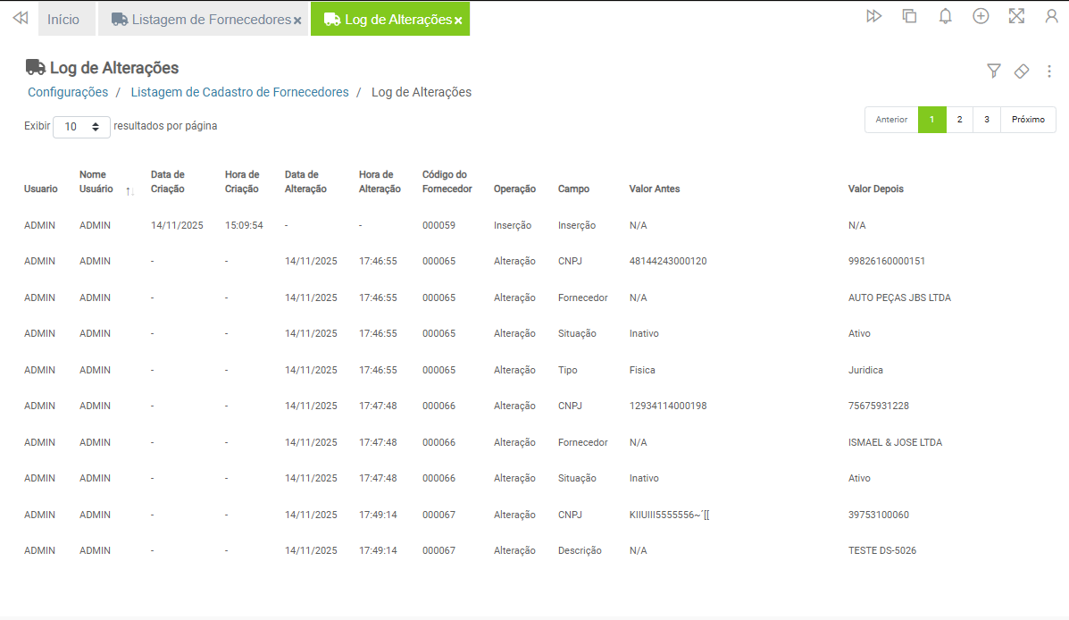
Task: Open Listagem de Cadastro de Fornecedores breadcrumb
Action: point(239,92)
